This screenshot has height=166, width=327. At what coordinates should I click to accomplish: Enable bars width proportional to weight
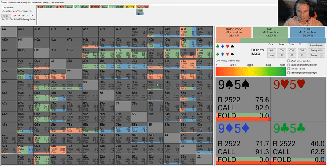point(288,72)
